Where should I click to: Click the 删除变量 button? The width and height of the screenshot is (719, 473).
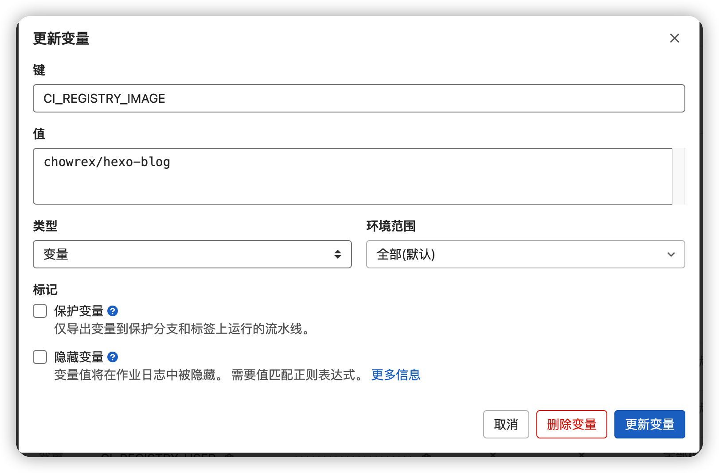click(x=571, y=424)
